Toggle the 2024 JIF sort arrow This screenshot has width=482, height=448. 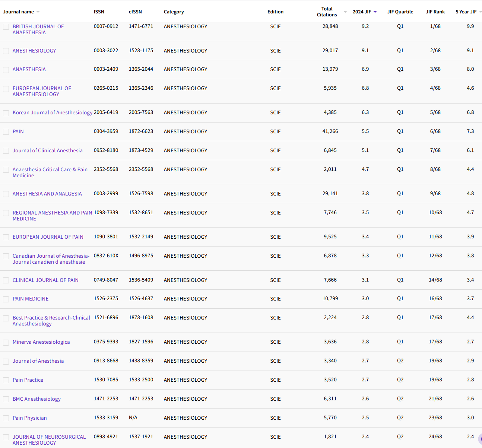point(375,12)
